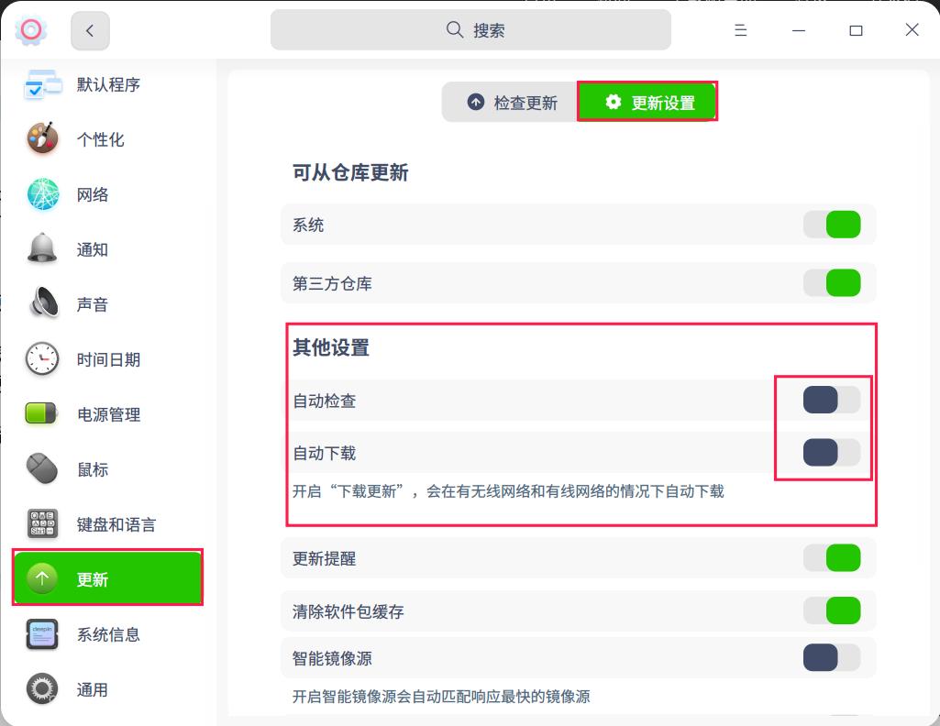Enable the 智能镜像源 smart mirror toggle
This screenshot has height=726, width=940.
click(x=824, y=658)
